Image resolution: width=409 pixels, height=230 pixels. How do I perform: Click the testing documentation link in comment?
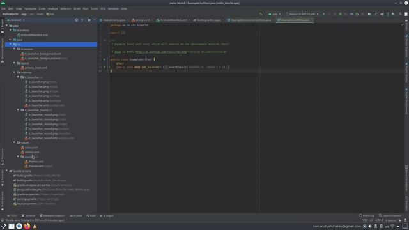point(161,52)
